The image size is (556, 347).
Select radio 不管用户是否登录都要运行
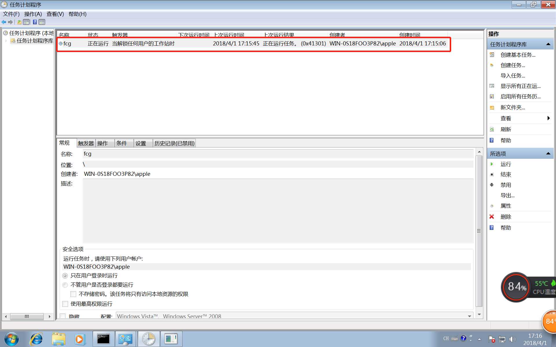coord(65,285)
